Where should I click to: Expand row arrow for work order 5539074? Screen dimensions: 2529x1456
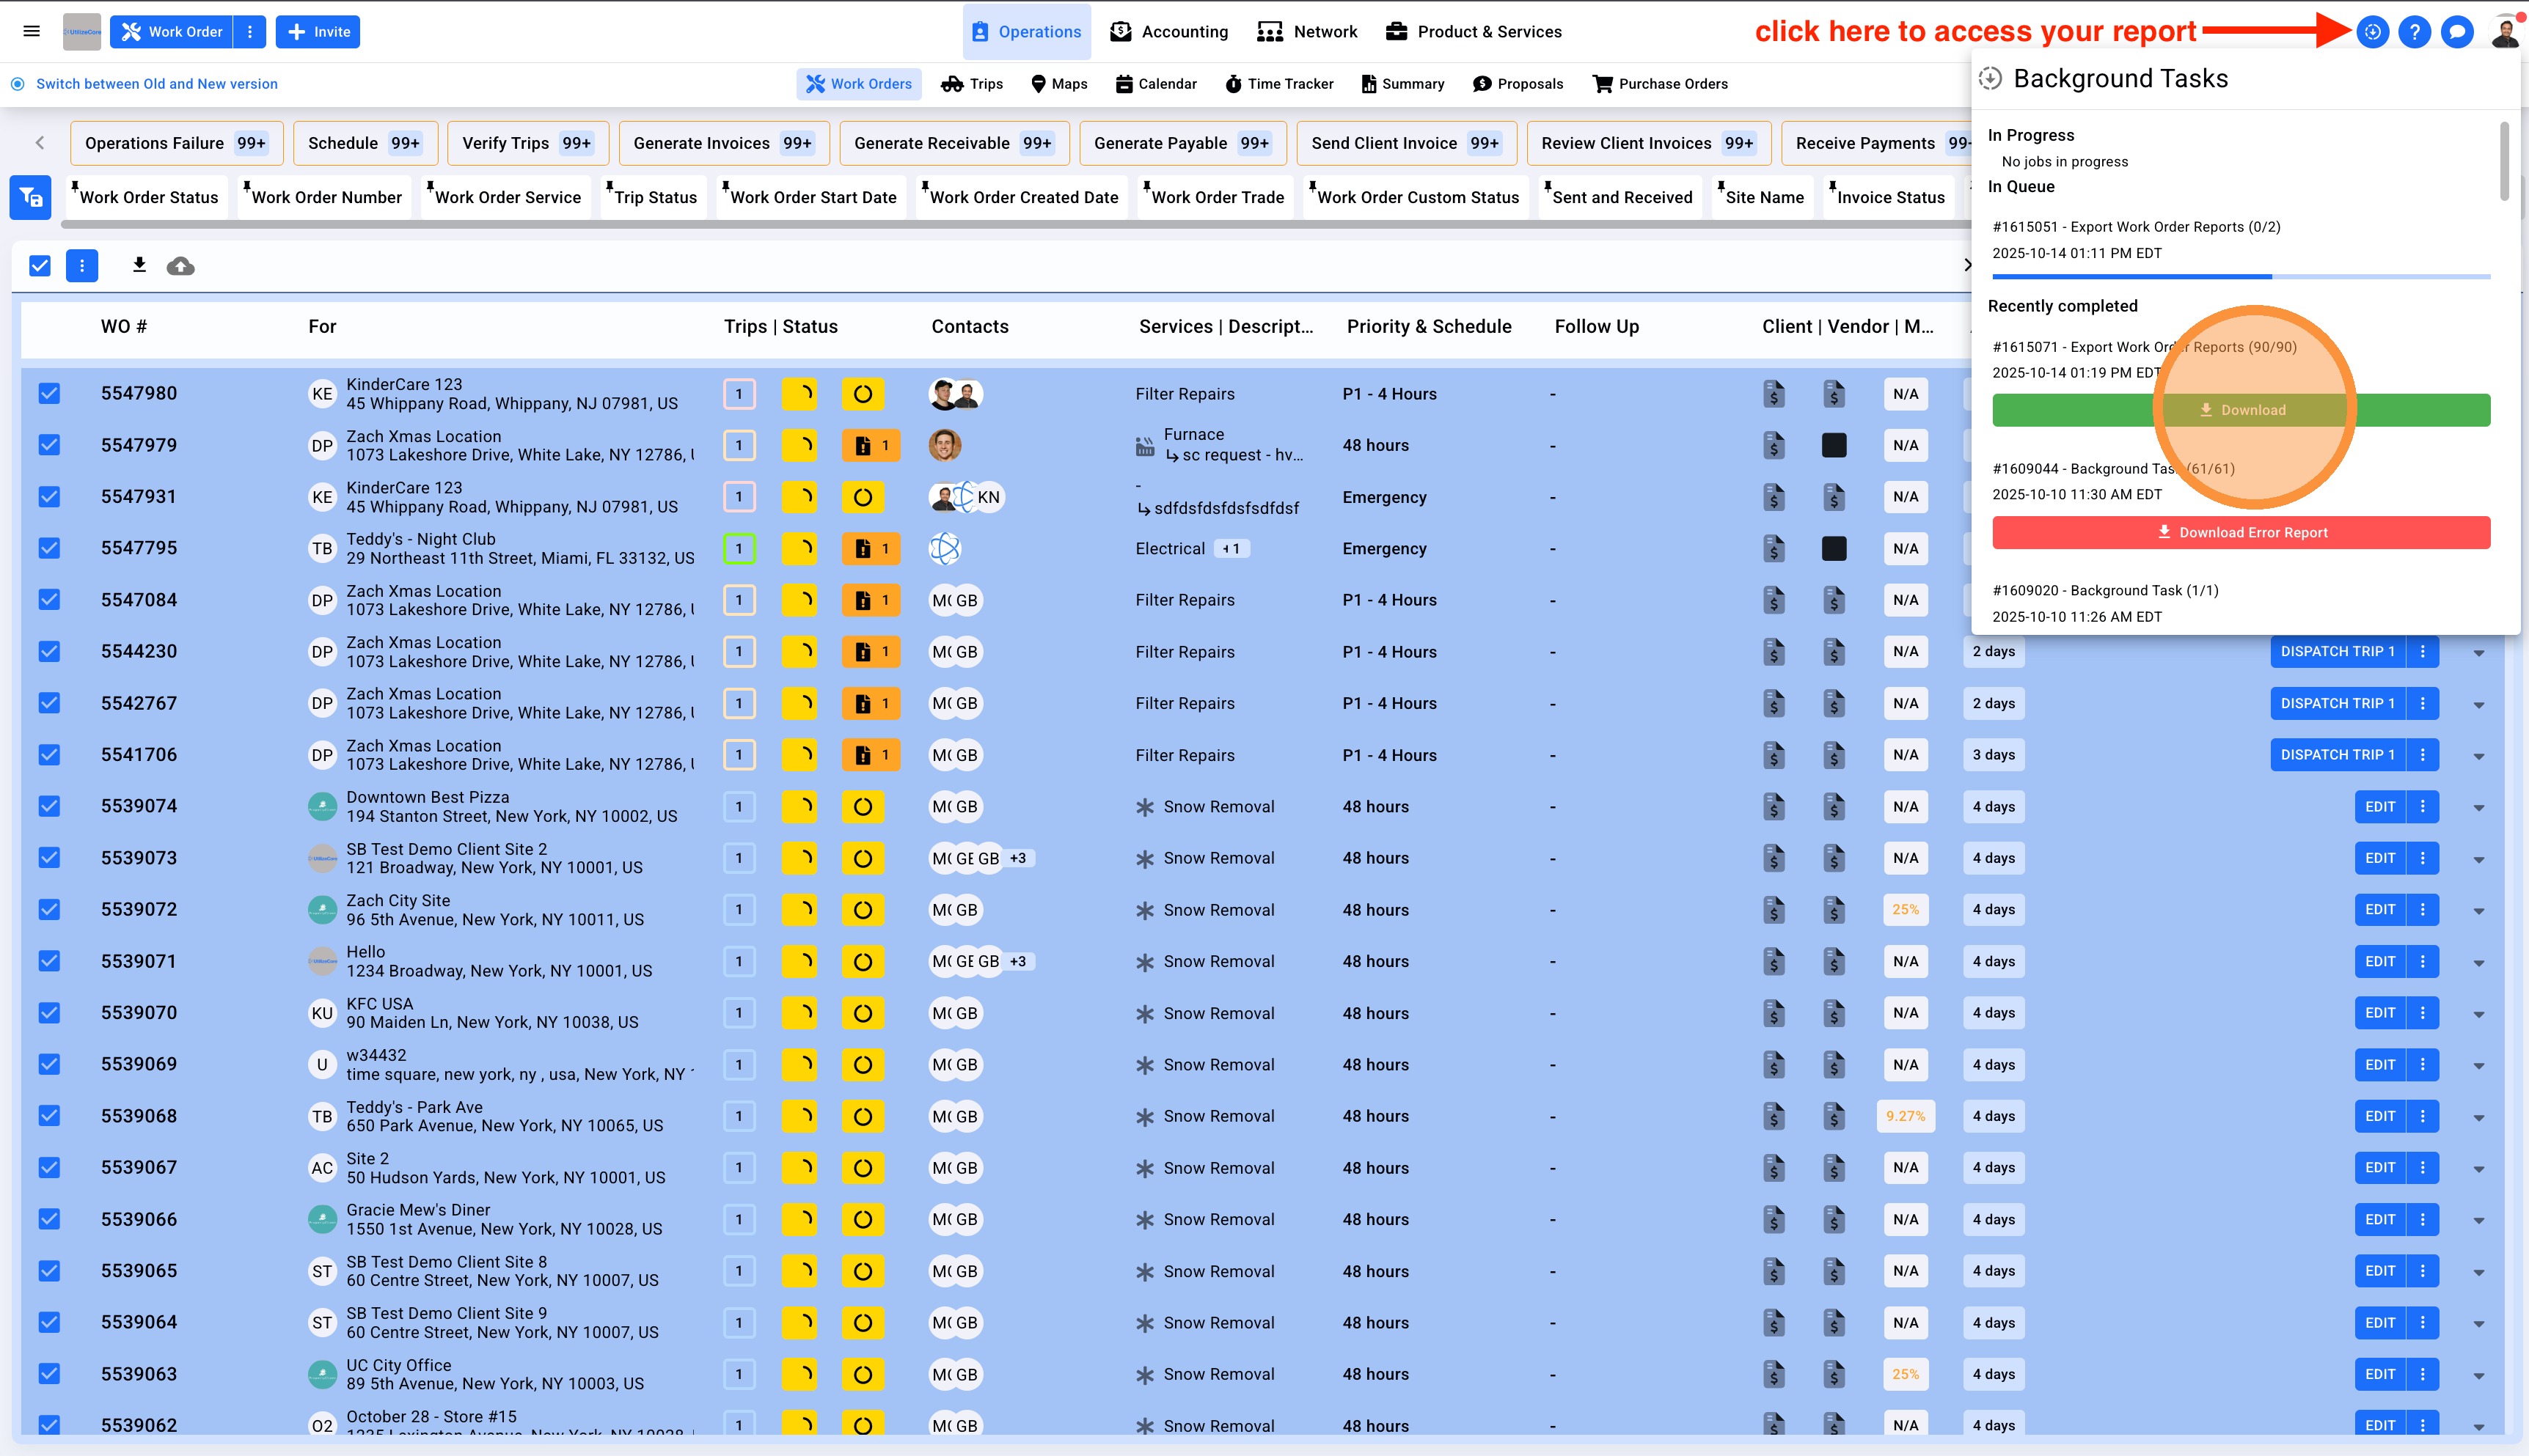2478,808
